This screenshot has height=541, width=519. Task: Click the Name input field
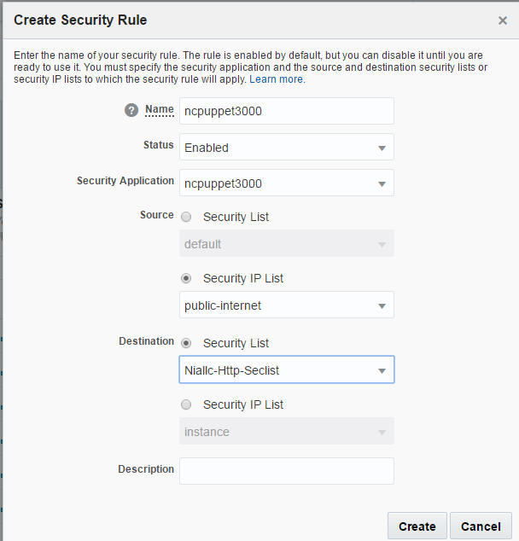click(287, 111)
